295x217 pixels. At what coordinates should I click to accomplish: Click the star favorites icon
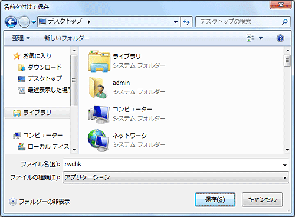click(x=17, y=56)
